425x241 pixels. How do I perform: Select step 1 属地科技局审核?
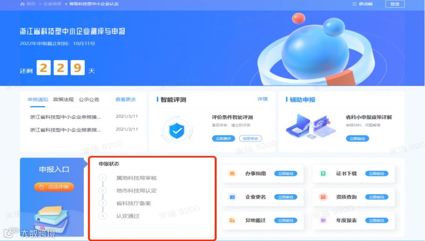pos(136,178)
